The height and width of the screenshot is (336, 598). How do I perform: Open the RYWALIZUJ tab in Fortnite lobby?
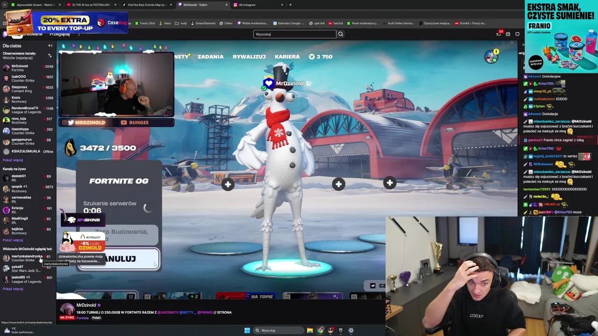point(249,56)
